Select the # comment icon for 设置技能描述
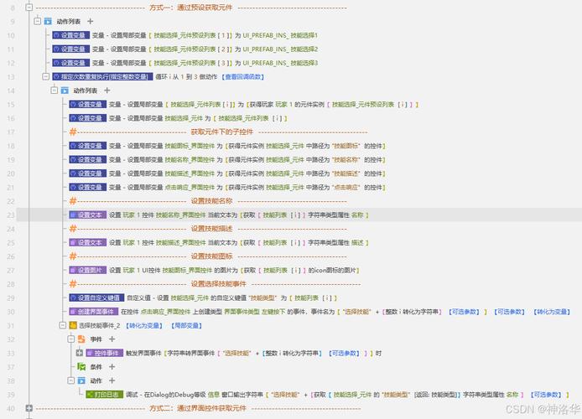The image size is (582, 419). click(x=73, y=229)
